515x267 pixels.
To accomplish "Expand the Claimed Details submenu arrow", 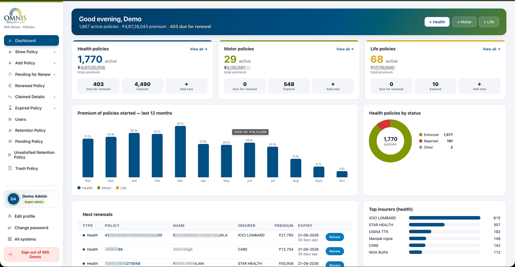I will pyautogui.click(x=55, y=97).
